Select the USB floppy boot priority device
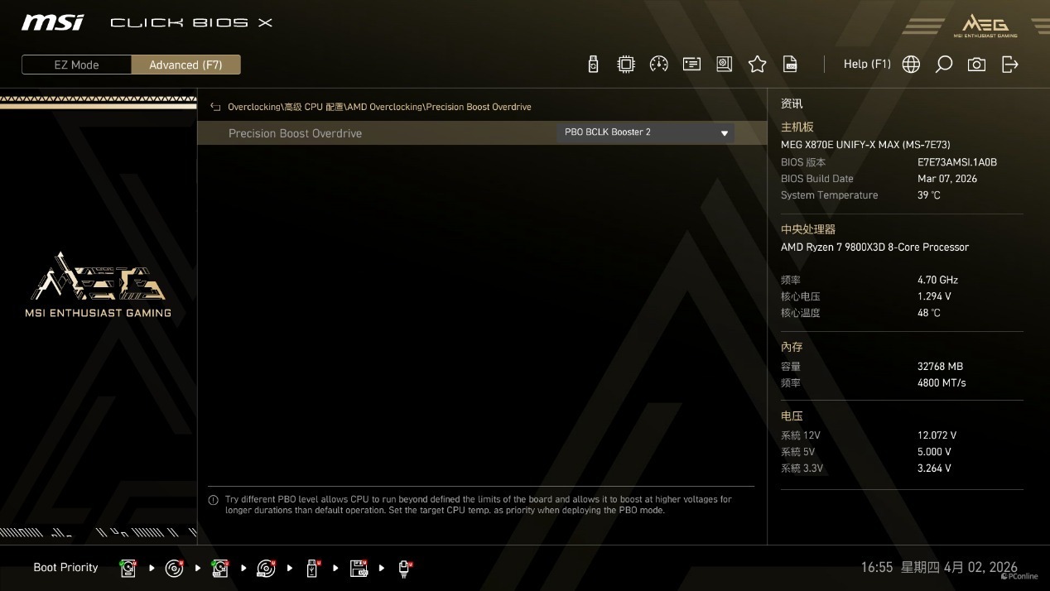 coord(359,568)
